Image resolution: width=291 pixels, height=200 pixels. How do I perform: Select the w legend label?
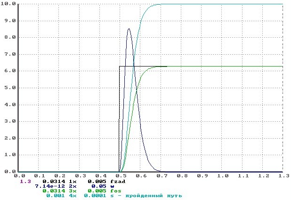[x=112, y=186]
